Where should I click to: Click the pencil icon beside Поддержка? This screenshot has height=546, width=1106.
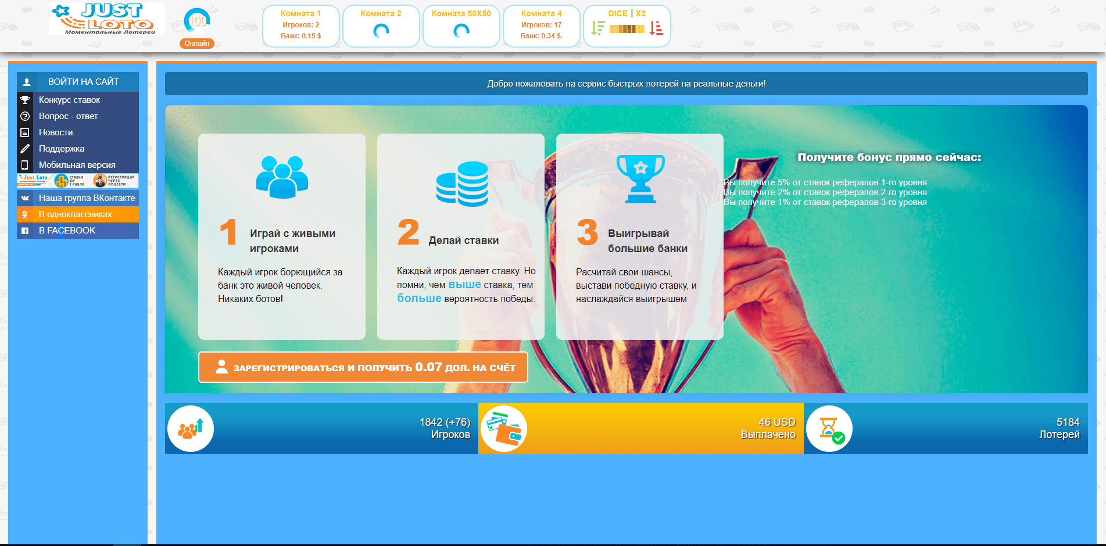coord(25,149)
